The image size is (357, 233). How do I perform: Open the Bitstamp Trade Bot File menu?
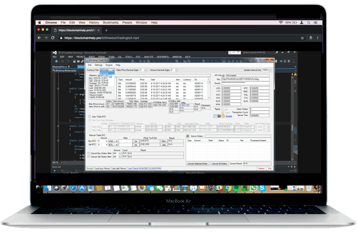[x=90, y=65]
